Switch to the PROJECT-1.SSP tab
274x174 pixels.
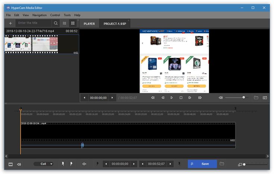(115, 24)
